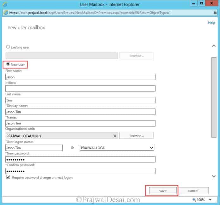220x205 pixels.
Task: Click the zoom magnifier icon in status bar
Action: [x=194, y=200]
